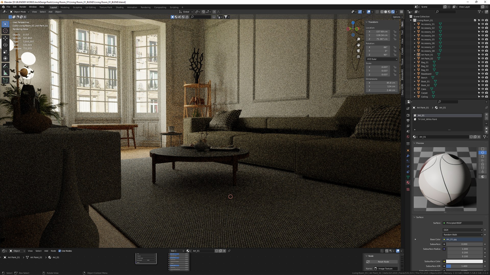Open the Slot 1 material slot dropdown
Image resolution: width=490 pixels, height=275 pixels.
tap(177, 251)
